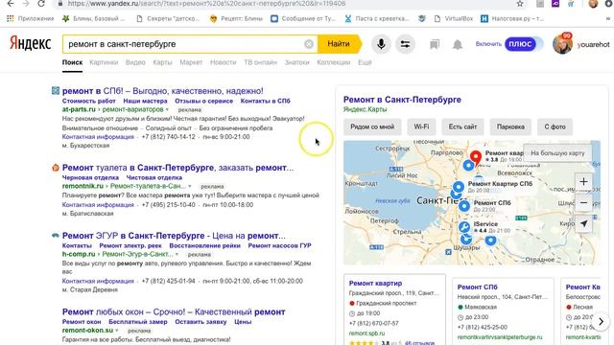The image size is (614, 345).
Task: Switch to the Видео tab
Action: point(135,62)
